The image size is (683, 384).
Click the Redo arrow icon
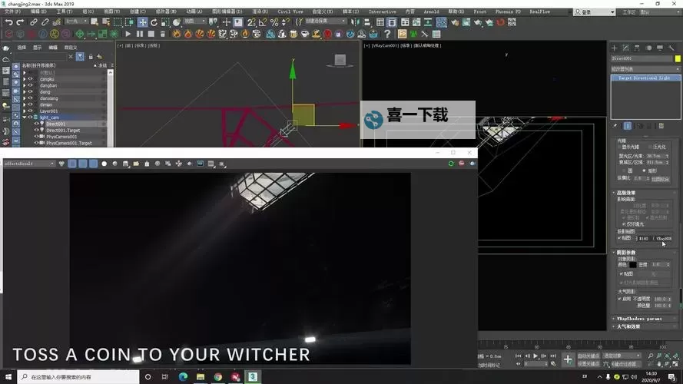tap(21, 22)
